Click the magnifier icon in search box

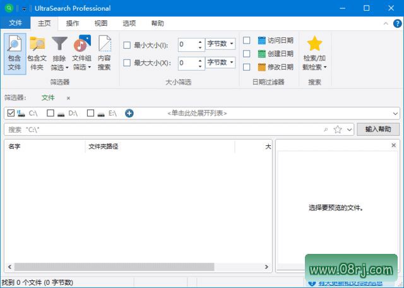(326, 129)
